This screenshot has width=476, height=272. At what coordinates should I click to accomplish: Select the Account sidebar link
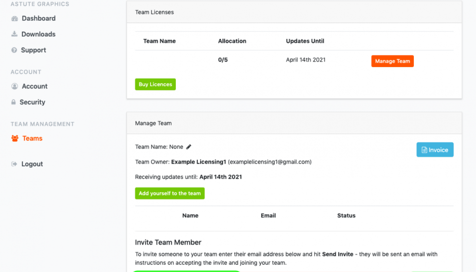34,86
